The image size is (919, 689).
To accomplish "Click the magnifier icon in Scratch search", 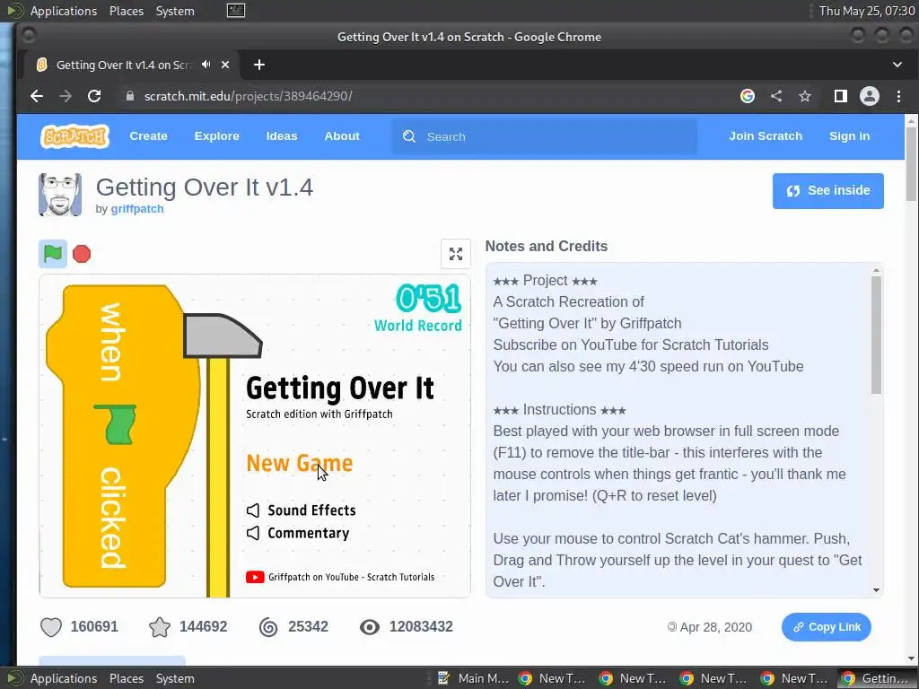I will click(x=409, y=136).
